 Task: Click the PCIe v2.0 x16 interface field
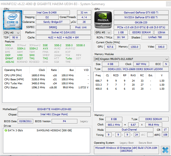pos(141,27)
